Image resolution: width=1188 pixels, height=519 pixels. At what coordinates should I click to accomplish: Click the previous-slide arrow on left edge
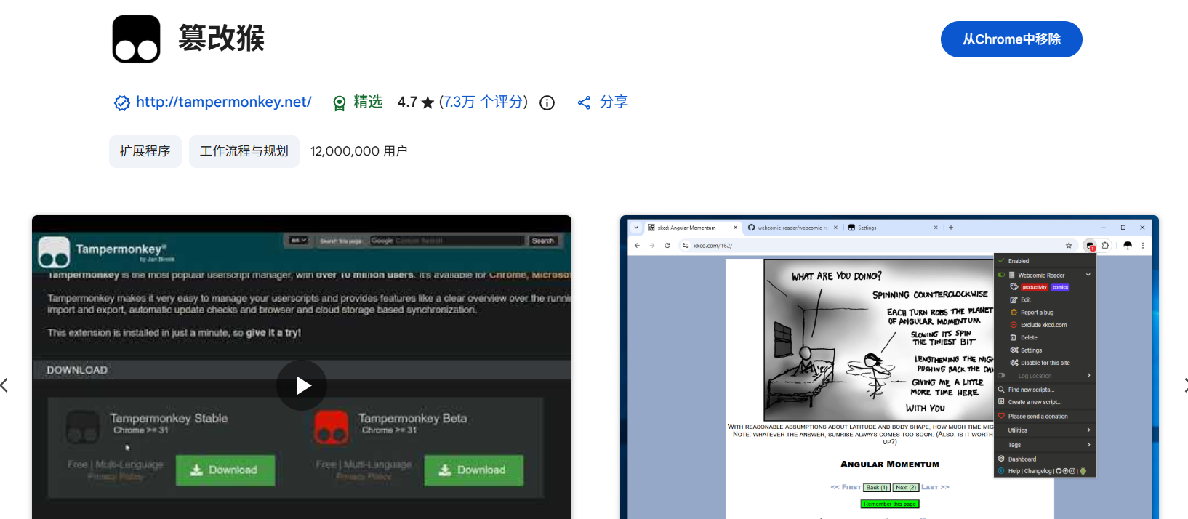5,385
